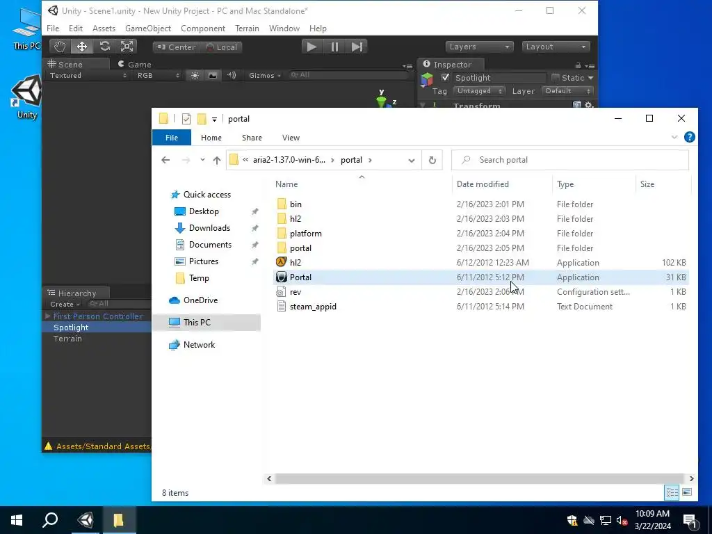Open the Explorer View ribbon tab
The image size is (712, 534).
click(291, 138)
